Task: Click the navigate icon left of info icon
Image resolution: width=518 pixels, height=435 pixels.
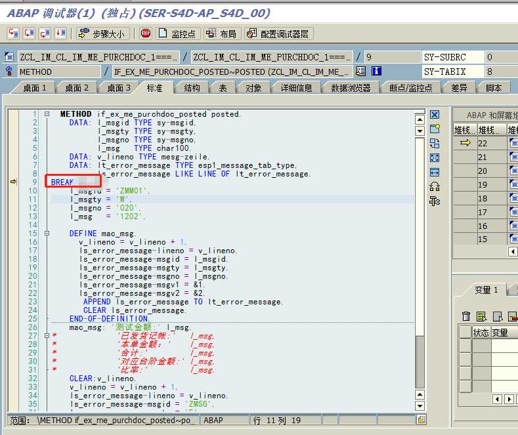Action: 360,71
